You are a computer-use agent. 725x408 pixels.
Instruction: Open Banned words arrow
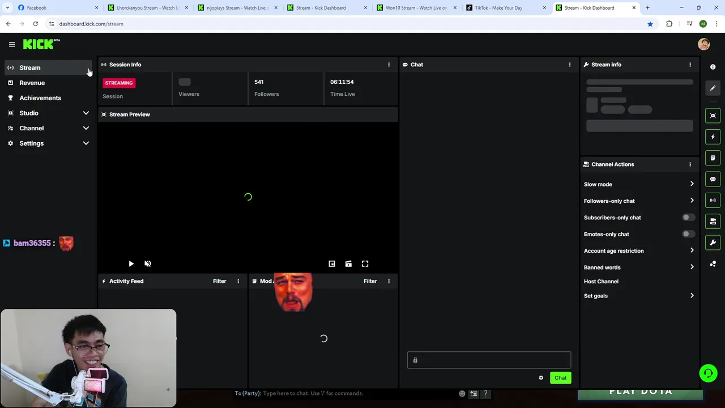pos(692,267)
